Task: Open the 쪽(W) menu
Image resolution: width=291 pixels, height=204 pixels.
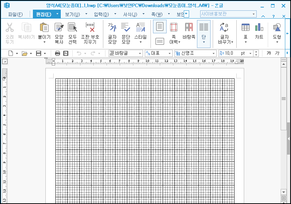Action: pos(157,14)
